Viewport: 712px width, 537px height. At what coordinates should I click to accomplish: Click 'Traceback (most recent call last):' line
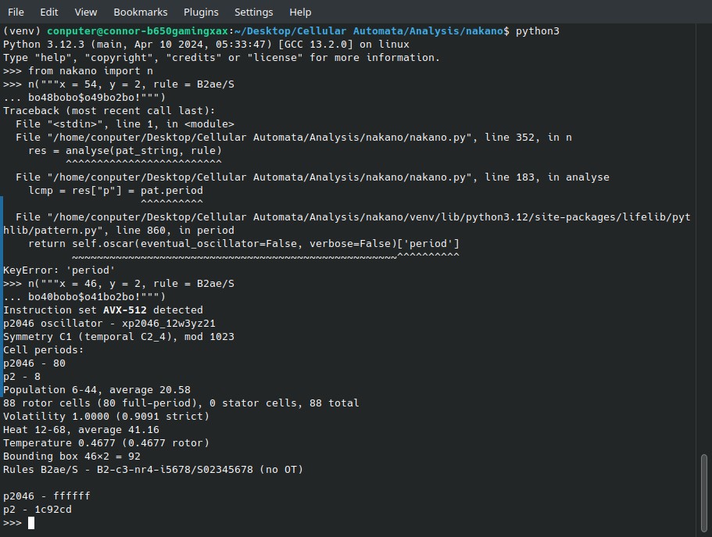109,111
